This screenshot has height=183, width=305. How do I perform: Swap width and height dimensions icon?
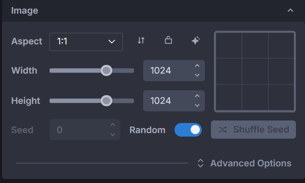[x=141, y=40]
